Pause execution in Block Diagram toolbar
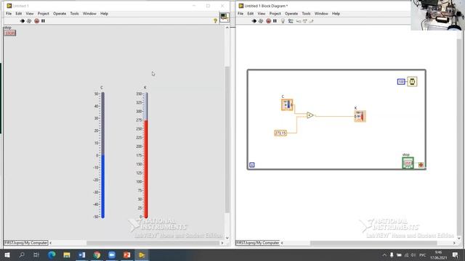Screen dimensions: 465x261 (x=275, y=21)
